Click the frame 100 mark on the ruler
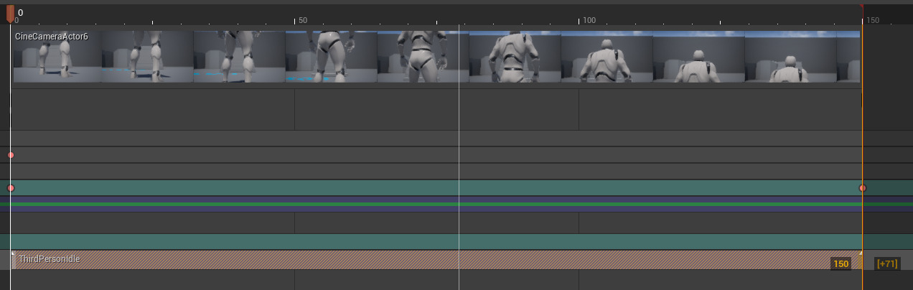 579,20
